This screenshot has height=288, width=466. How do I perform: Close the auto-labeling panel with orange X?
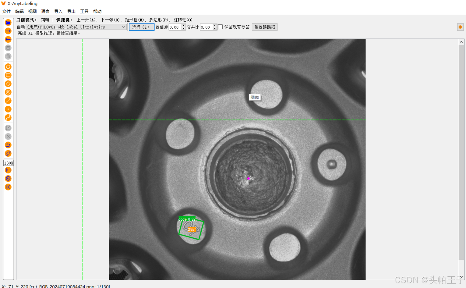click(460, 27)
